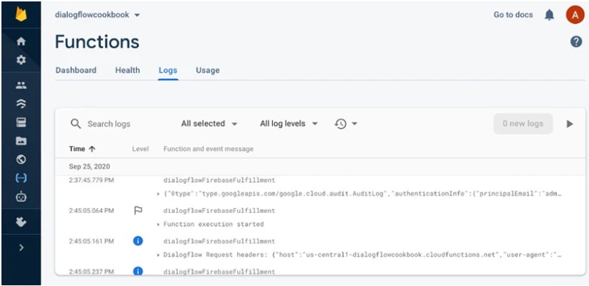Open account avatar labeled A
The height and width of the screenshot is (286, 589).
coord(574,15)
